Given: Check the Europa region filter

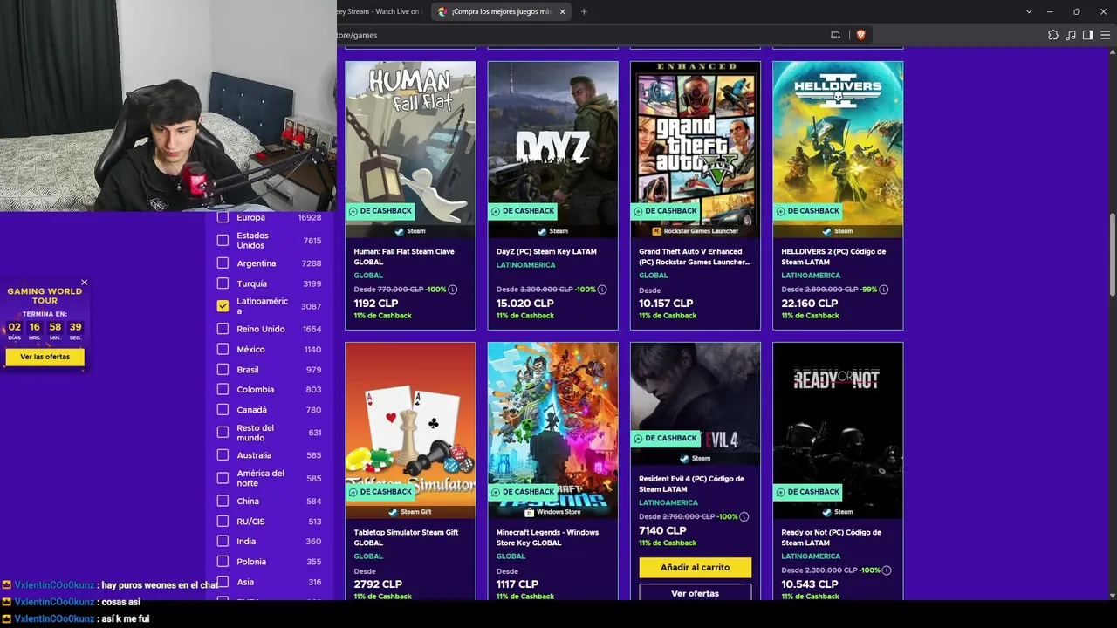Looking at the screenshot, I should [x=223, y=217].
